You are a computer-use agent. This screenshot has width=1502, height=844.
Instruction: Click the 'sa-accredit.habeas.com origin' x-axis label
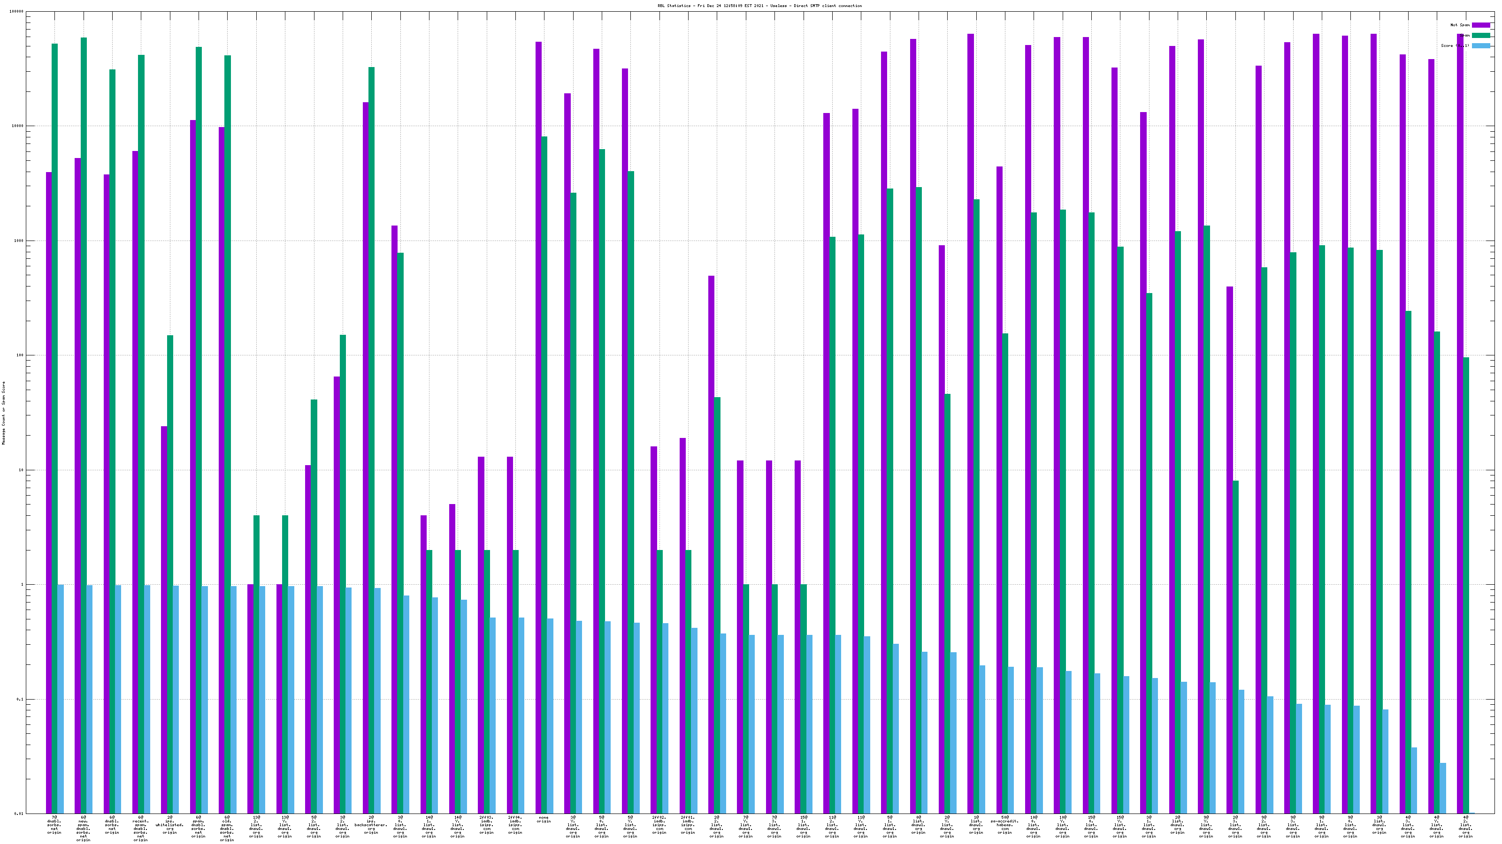1004,825
